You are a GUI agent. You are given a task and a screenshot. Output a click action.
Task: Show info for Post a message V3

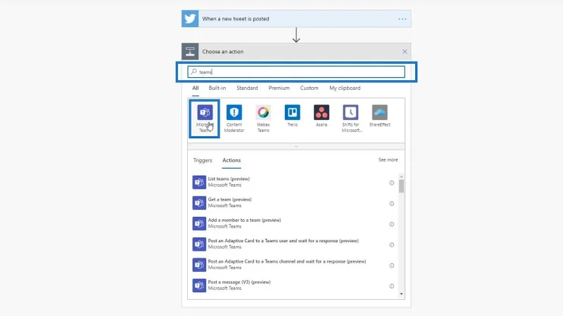[x=392, y=286]
